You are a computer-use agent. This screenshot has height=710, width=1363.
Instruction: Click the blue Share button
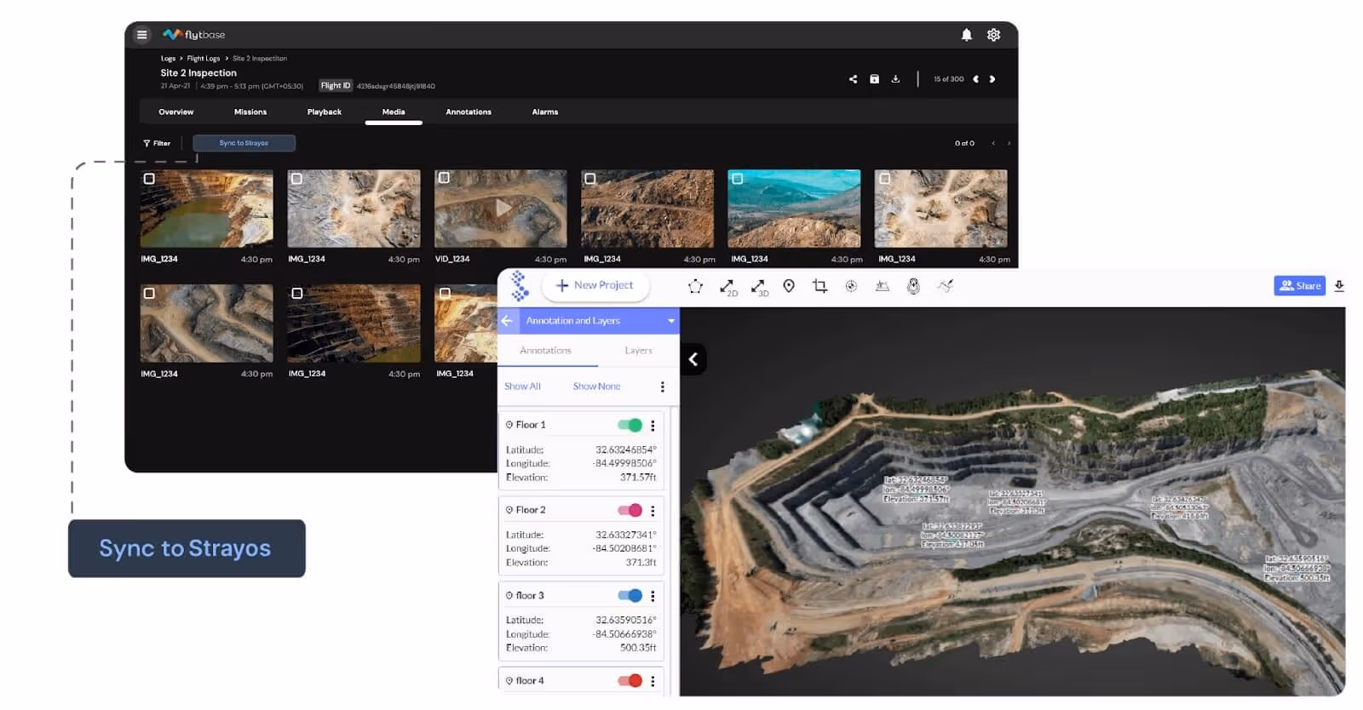click(x=1300, y=286)
